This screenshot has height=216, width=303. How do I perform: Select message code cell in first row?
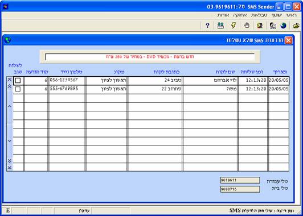click(x=36, y=81)
